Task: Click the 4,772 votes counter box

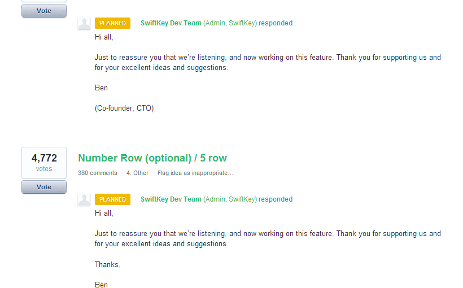Action: pyautogui.click(x=44, y=163)
